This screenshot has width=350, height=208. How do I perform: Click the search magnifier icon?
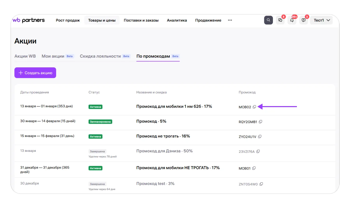[268, 20]
